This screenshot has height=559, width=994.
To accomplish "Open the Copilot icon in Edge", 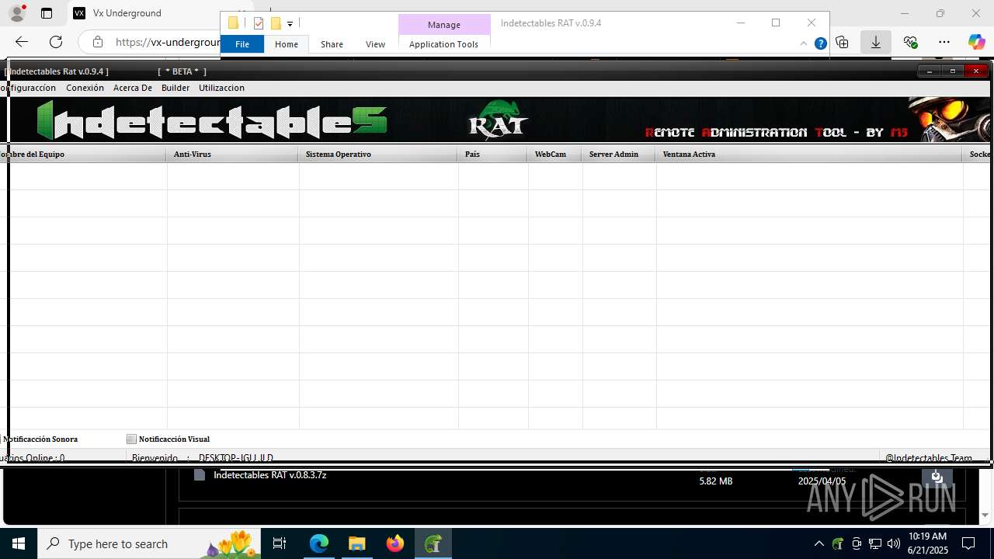I will (976, 42).
